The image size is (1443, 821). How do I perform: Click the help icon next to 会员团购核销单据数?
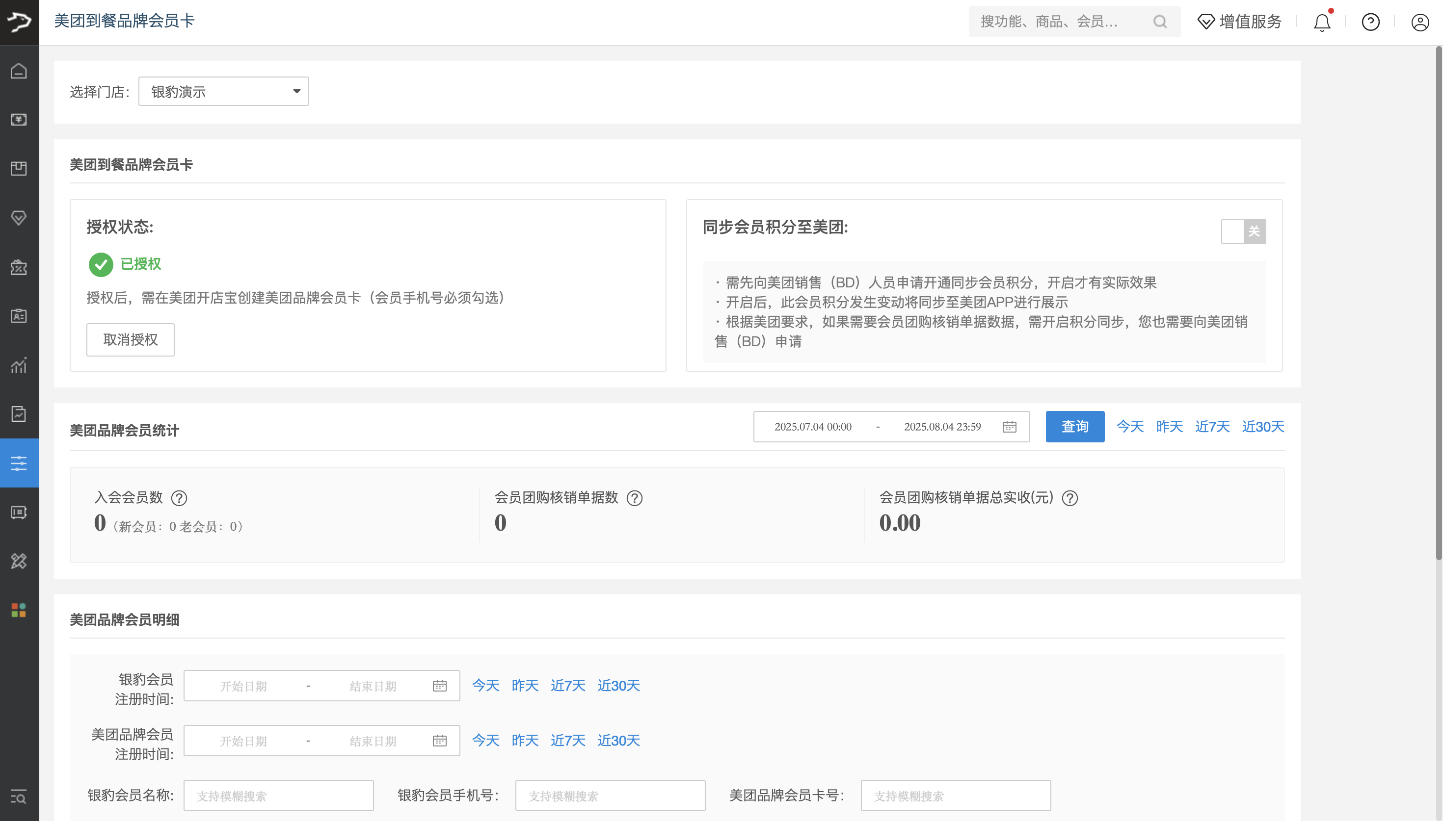coord(635,498)
